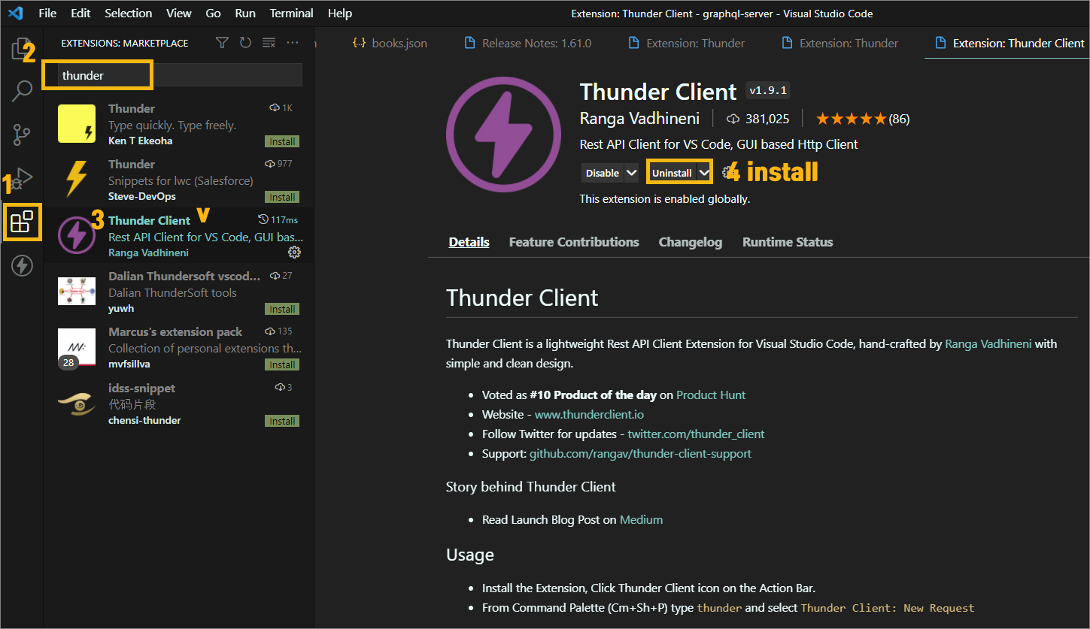Select Thunder extension by Ken T Ekeoha
Screen dimensions: 1090x629
pos(179,124)
